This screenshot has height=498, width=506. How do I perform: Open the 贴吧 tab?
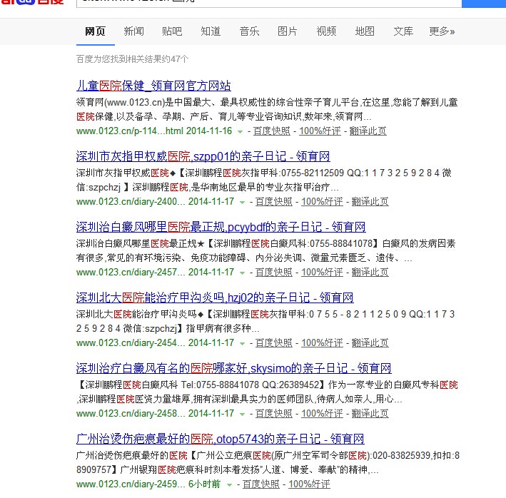click(x=172, y=31)
